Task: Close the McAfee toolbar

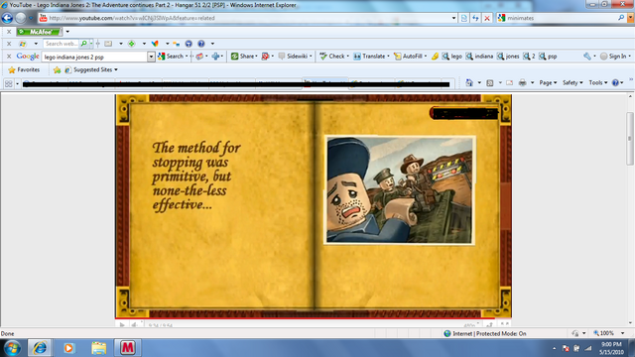Action: pos(9,32)
